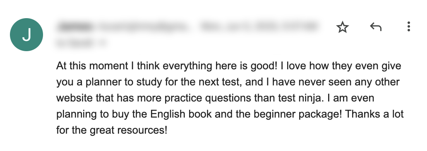Viewport: 427px width, 151px height.
Task: Click 'practice questions' in the email text
Action: tap(208, 98)
